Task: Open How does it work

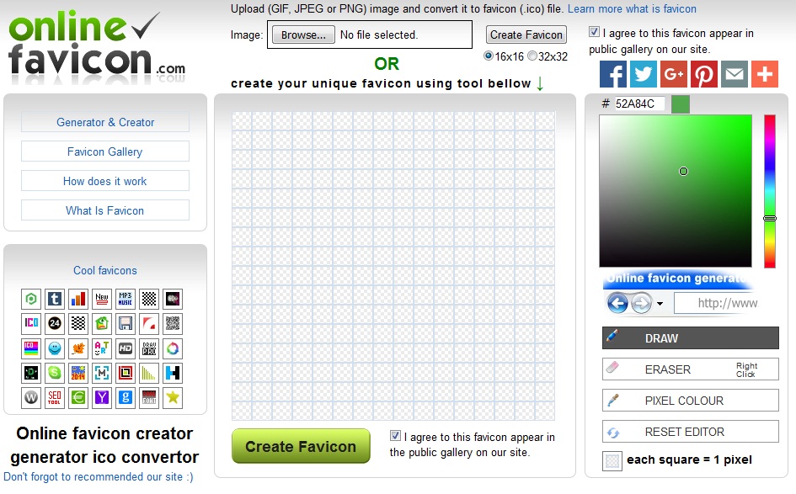Action: tap(105, 181)
